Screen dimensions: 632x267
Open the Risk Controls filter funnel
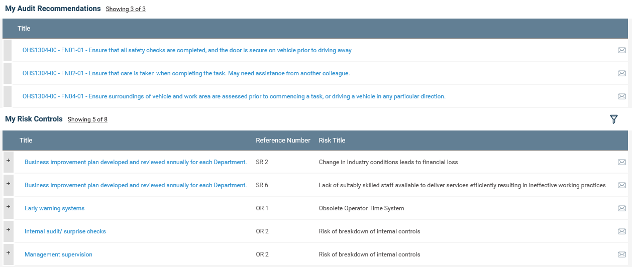tap(613, 119)
